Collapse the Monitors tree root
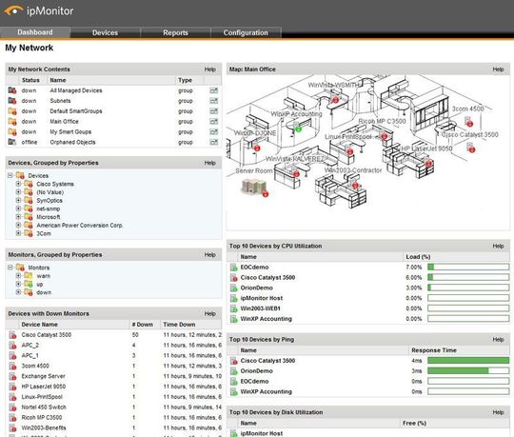This screenshot has width=514, height=437. coord(10,268)
